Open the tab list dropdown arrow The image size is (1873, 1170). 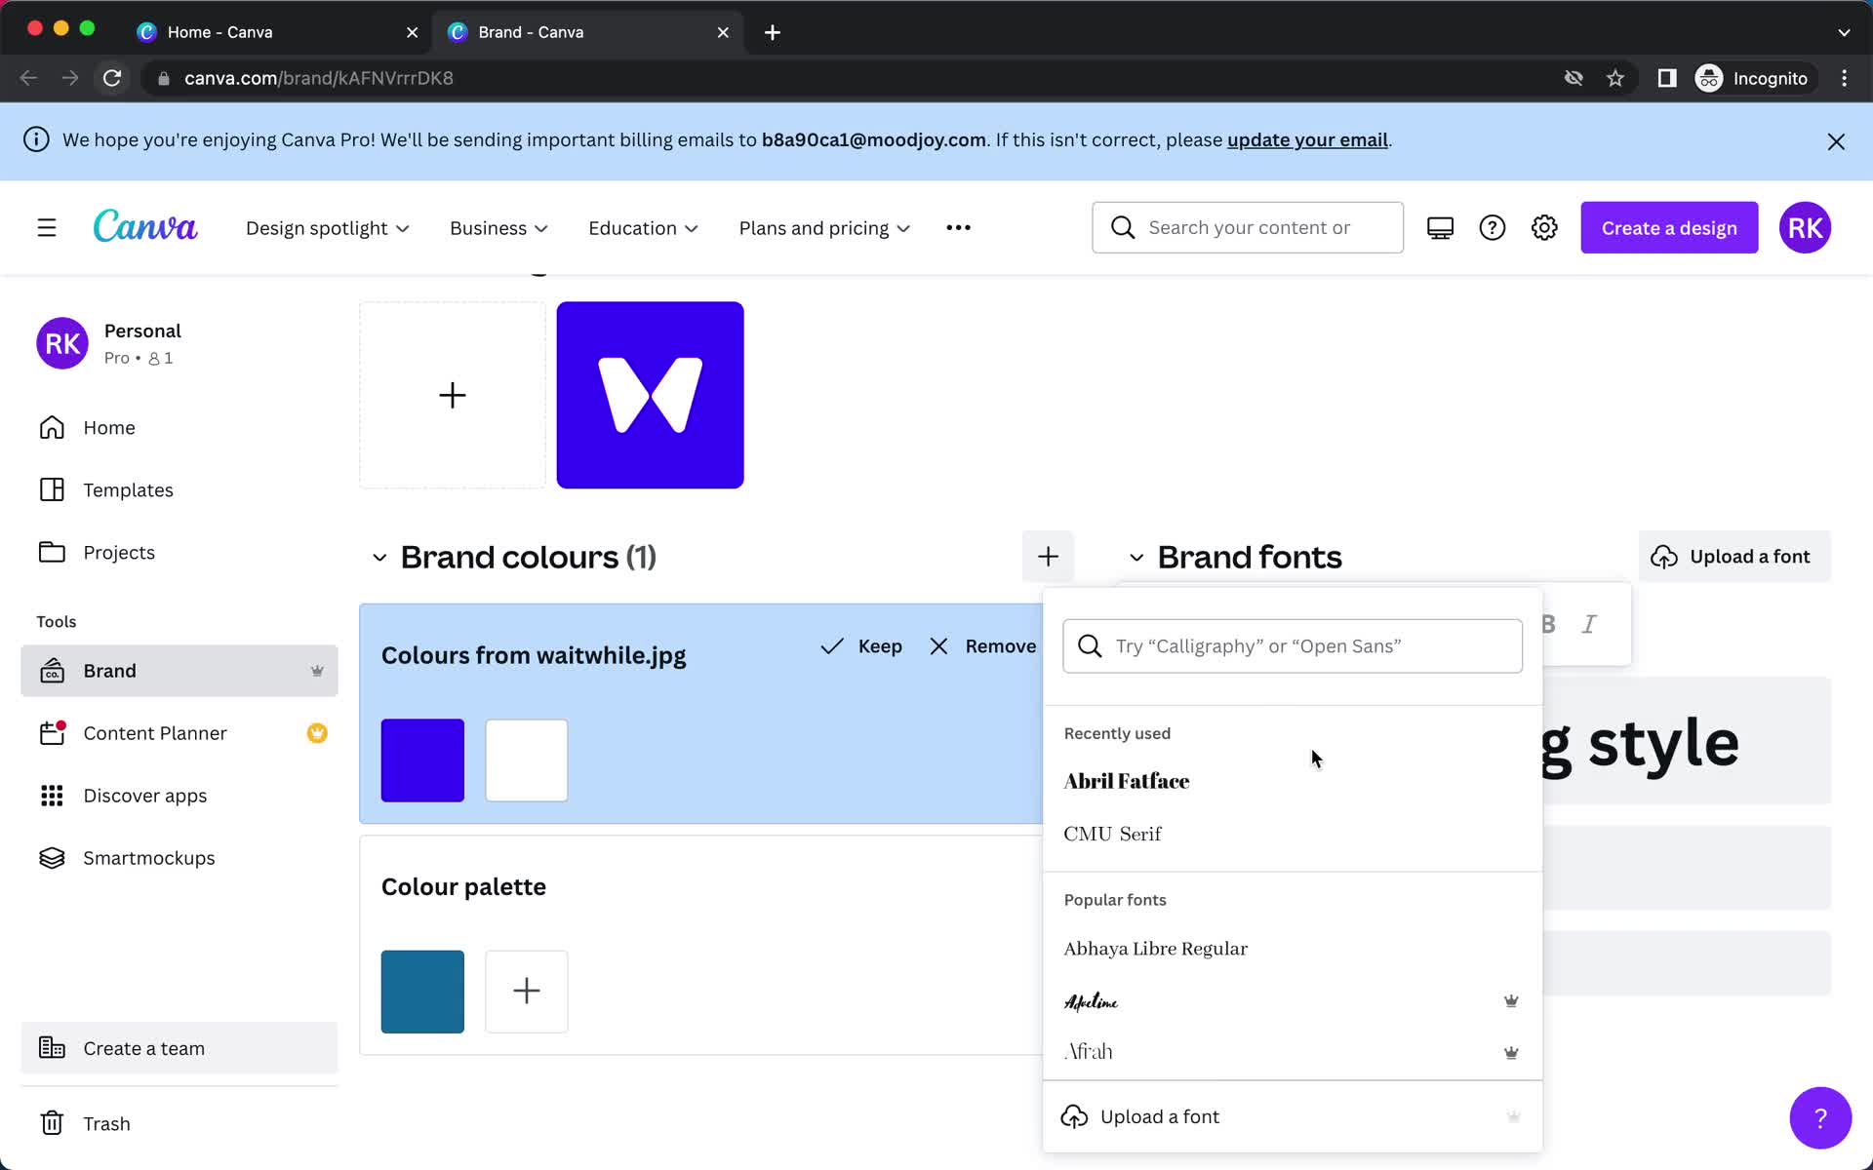(1844, 32)
